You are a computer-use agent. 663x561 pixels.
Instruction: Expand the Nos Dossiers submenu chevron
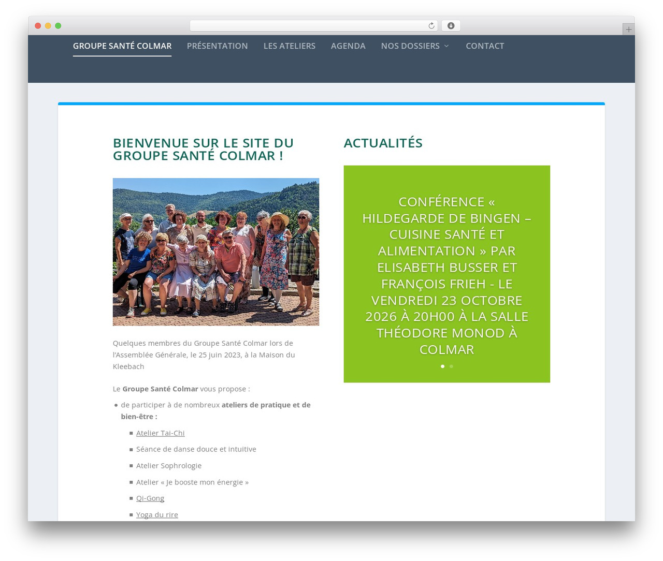click(446, 46)
